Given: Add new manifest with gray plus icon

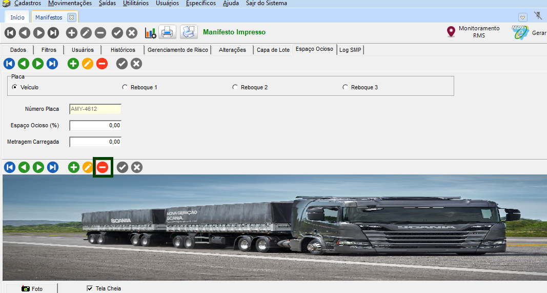Looking at the screenshot, I should 71,33.
